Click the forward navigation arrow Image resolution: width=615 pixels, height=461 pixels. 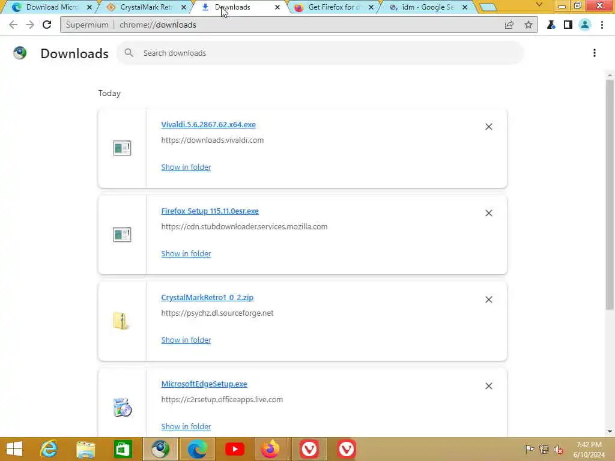click(30, 25)
